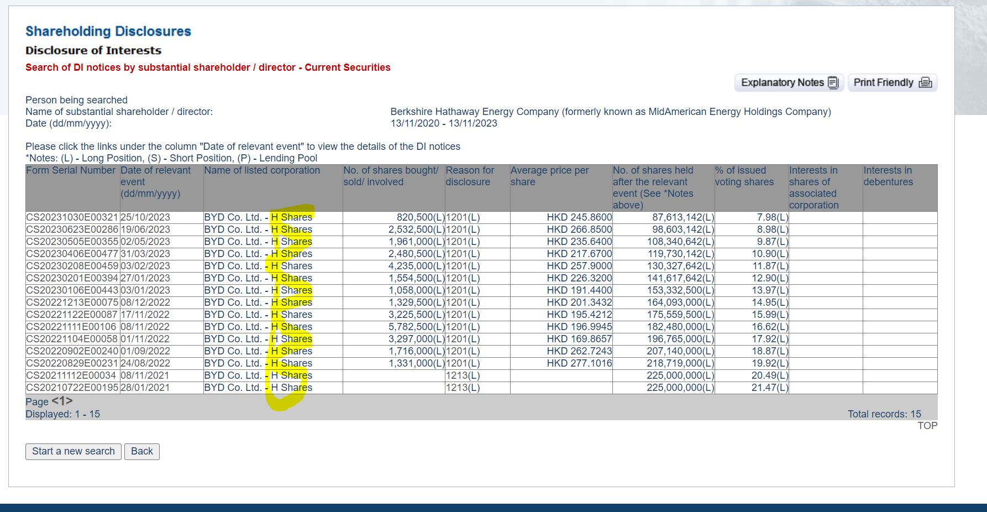This screenshot has height=512, width=987.
Task: Click shares sold value 4,235,000(L)
Action: pyautogui.click(x=417, y=266)
